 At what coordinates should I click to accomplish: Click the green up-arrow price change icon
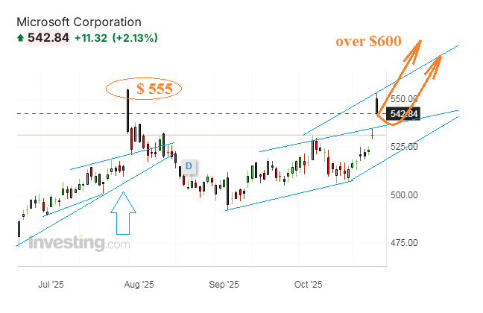click(x=20, y=37)
